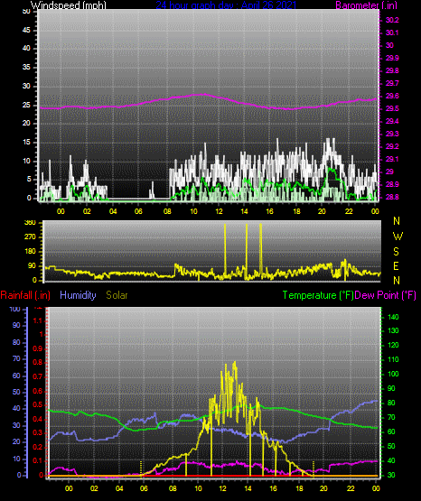Screen dimensions: 421x501
Task: Click the 0.3 value on the rainfall axis
Action: coord(38,433)
